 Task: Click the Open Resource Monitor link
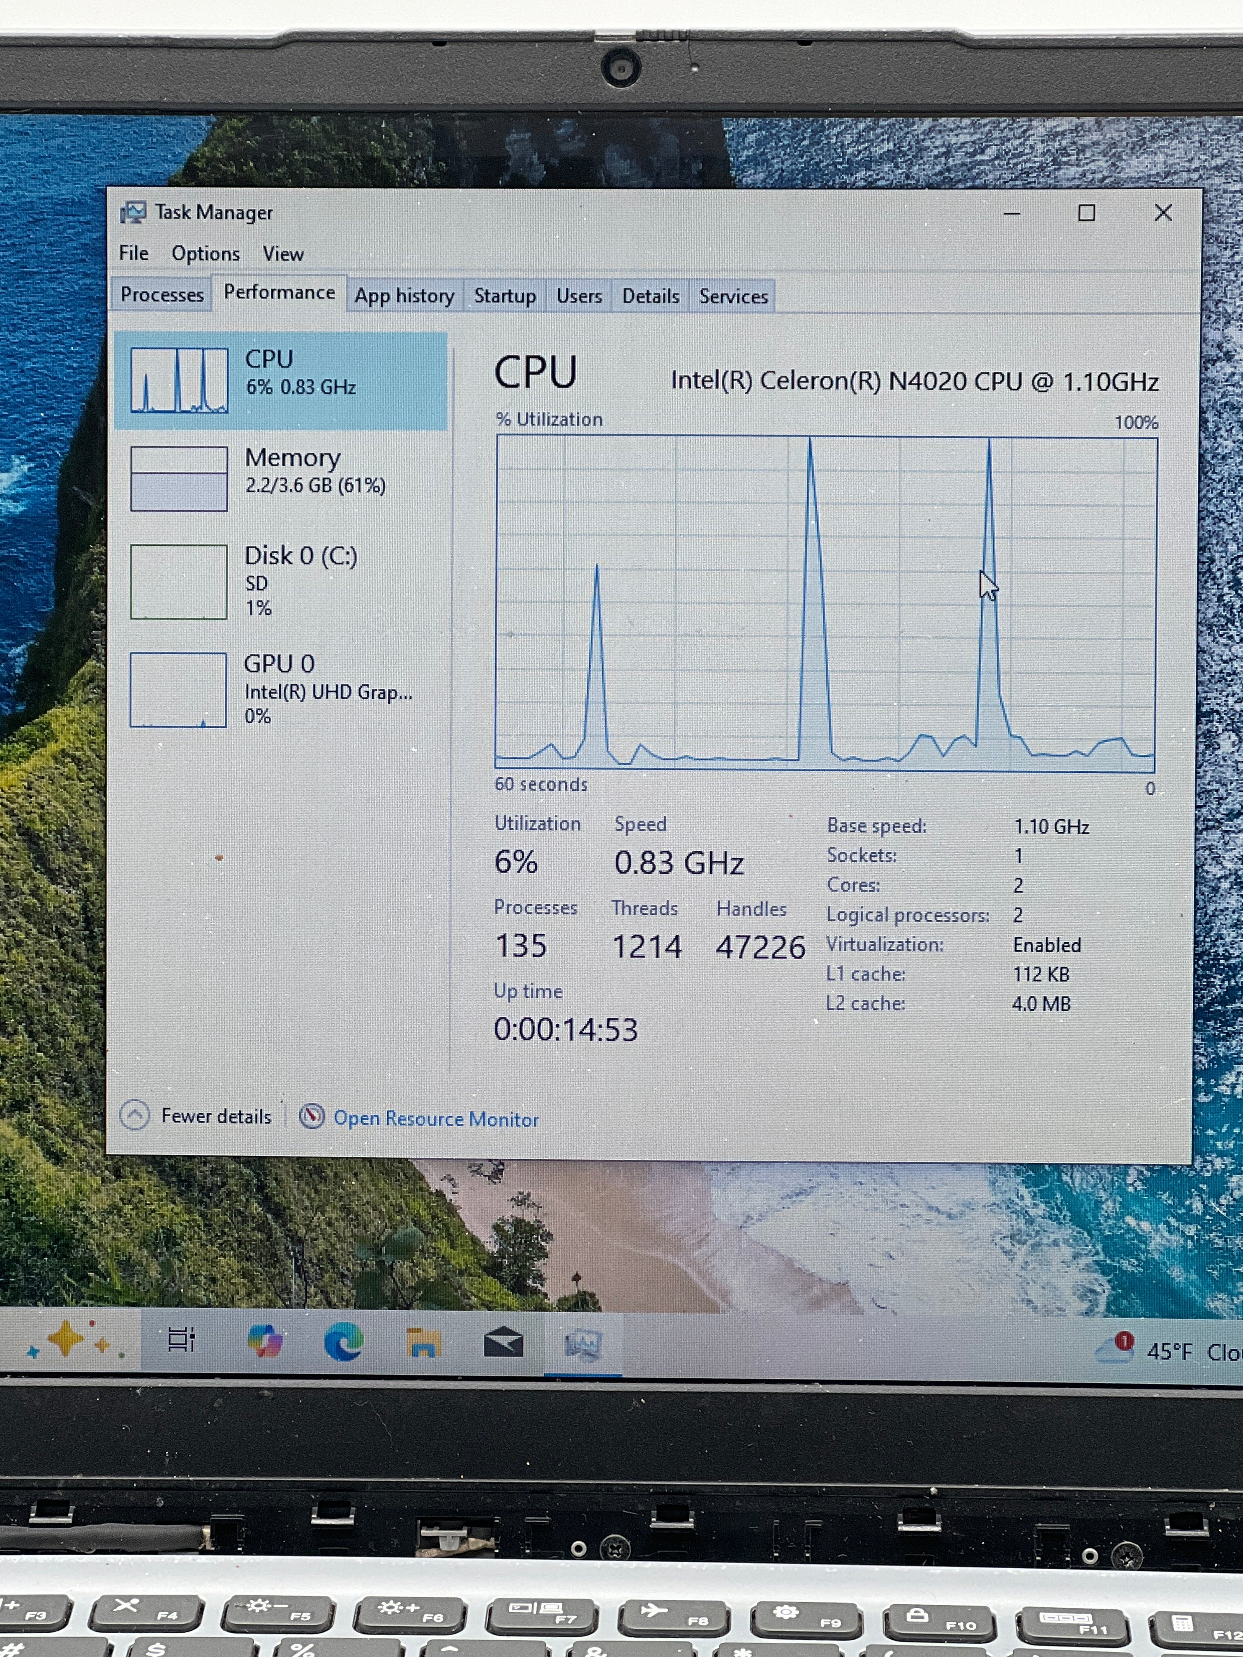pos(436,1118)
